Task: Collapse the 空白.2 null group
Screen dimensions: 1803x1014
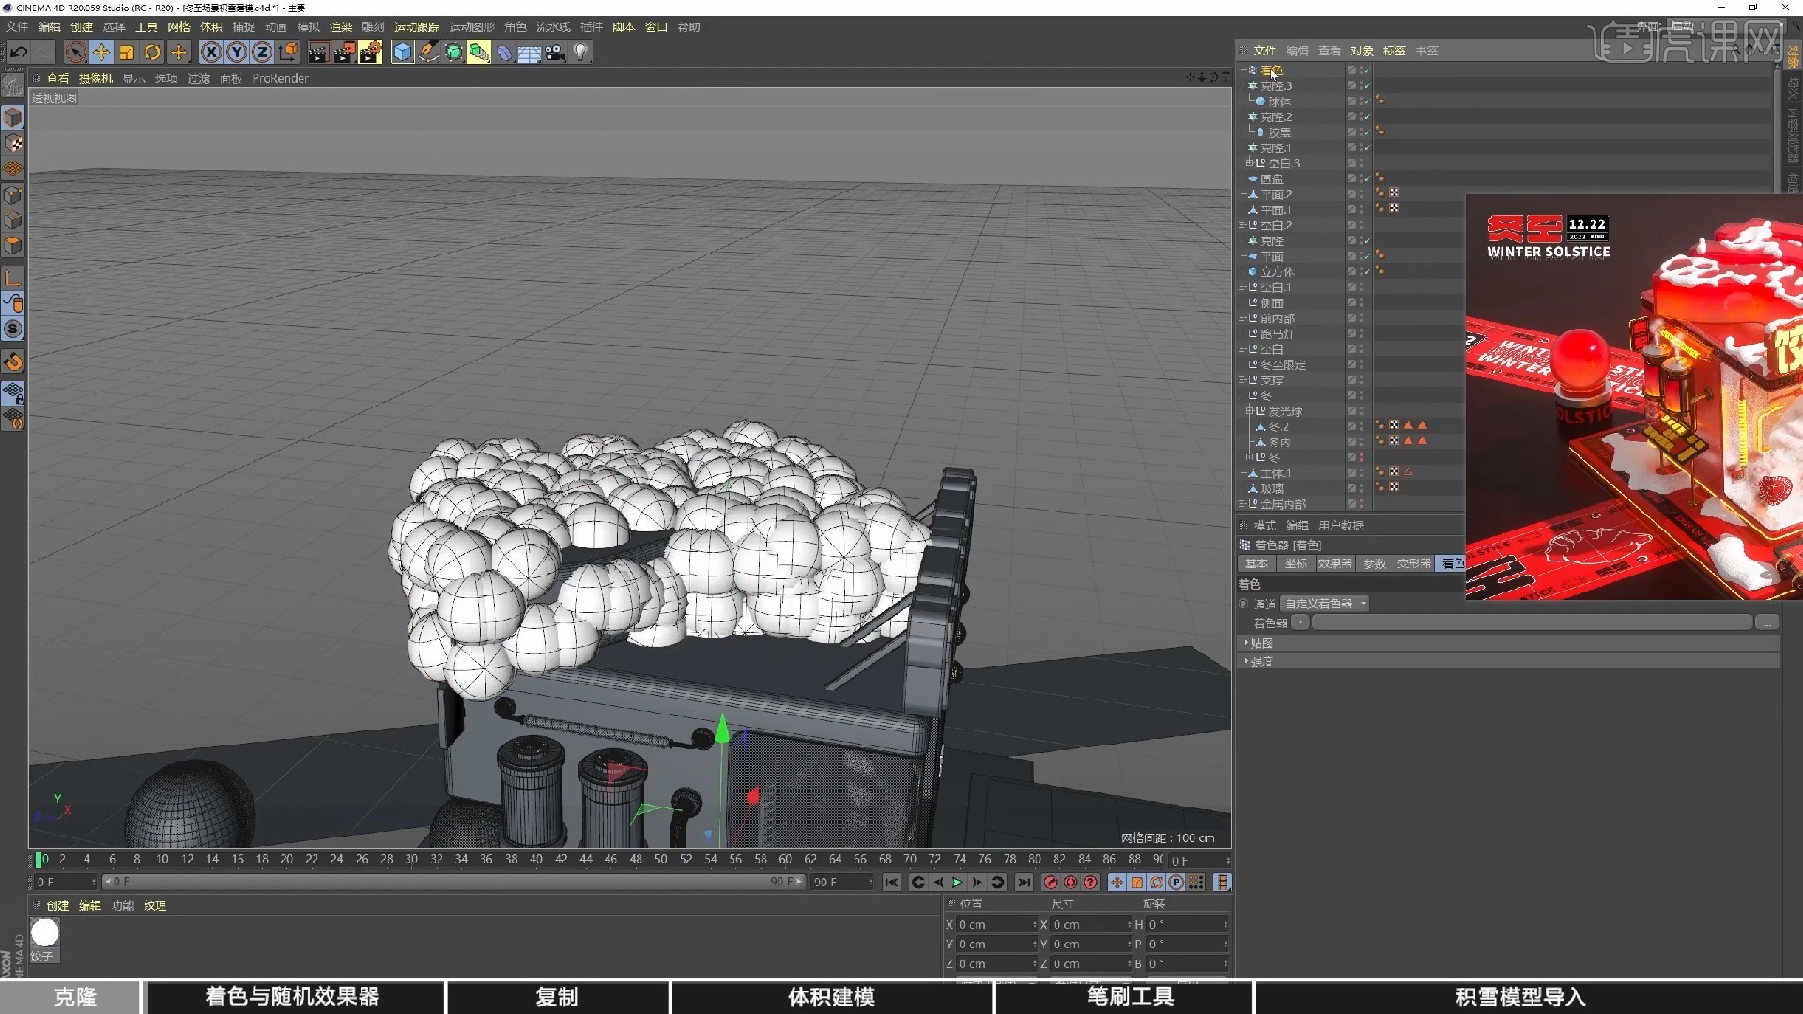Action: [x=1242, y=225]
